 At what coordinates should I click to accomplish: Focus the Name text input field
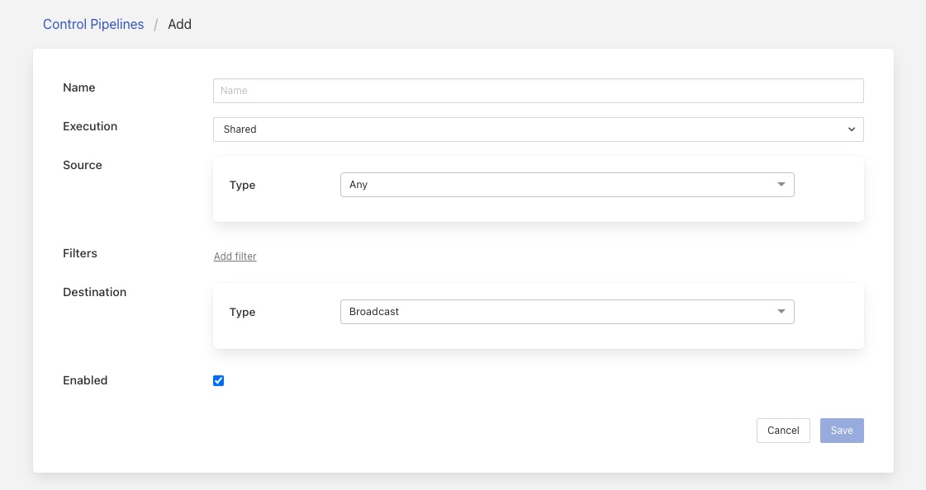pyautogui.click(x=538, y=91)
